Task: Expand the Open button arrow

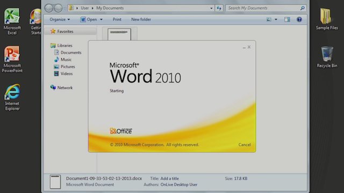Action: [x=101, y=19]
